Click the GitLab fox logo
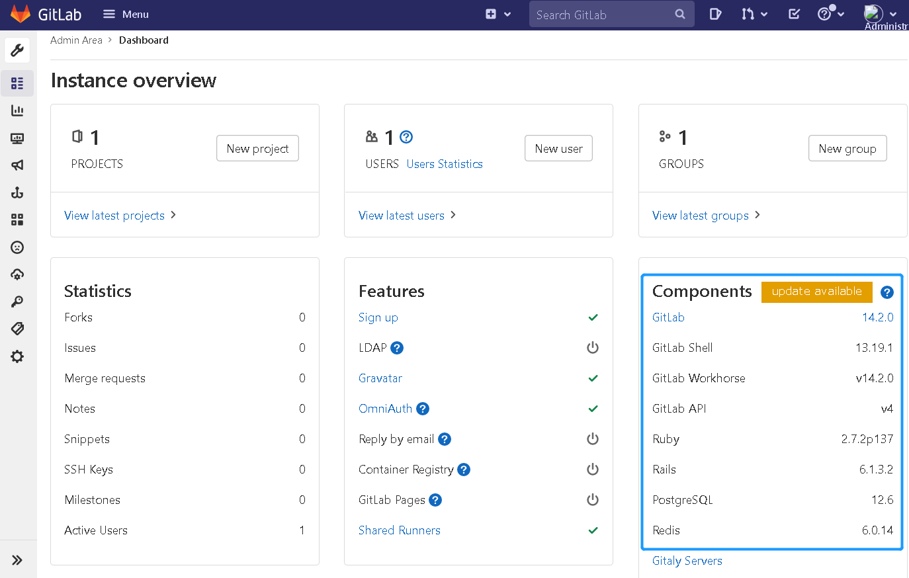 click(21, 14)
